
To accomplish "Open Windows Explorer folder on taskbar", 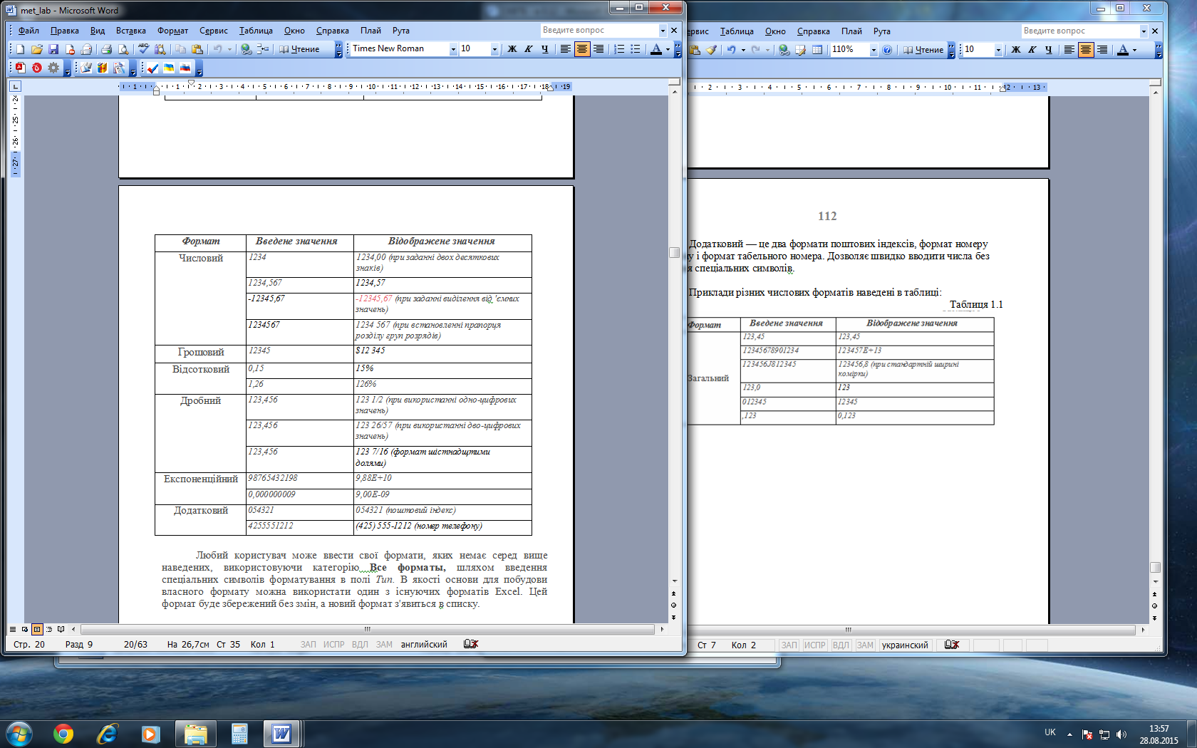I will tap(195, 734).
